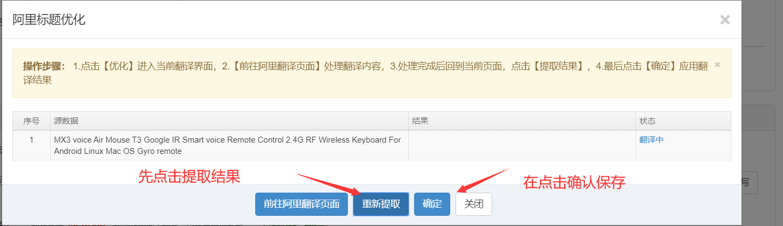This screenshot has width=783, height=226.
Task: Close the 阿里标题优化 dialog with the X icon
Action: pos(725,20)
